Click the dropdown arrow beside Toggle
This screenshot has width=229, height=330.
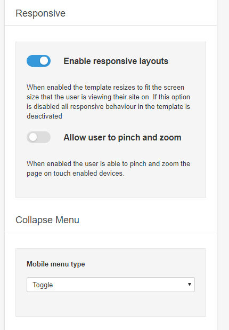190,285
